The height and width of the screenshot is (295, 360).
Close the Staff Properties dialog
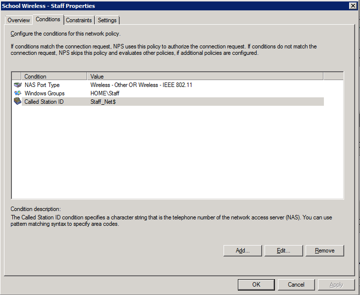(353, 6)
